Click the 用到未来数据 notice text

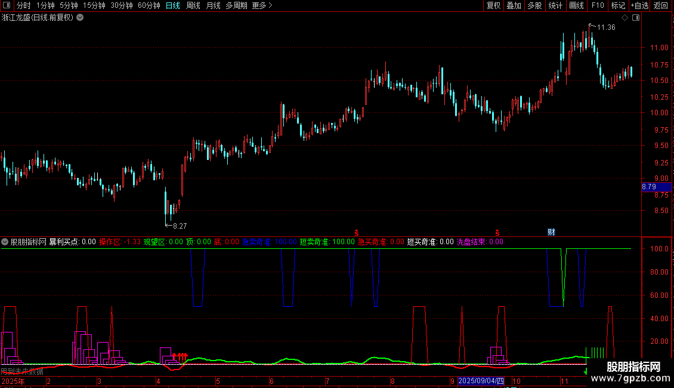pos(22,371)
